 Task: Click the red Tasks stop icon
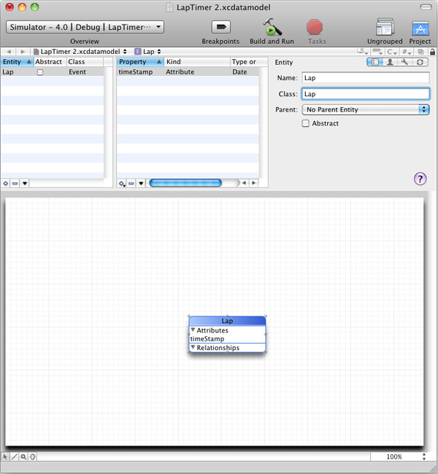(x=315, y=27)
